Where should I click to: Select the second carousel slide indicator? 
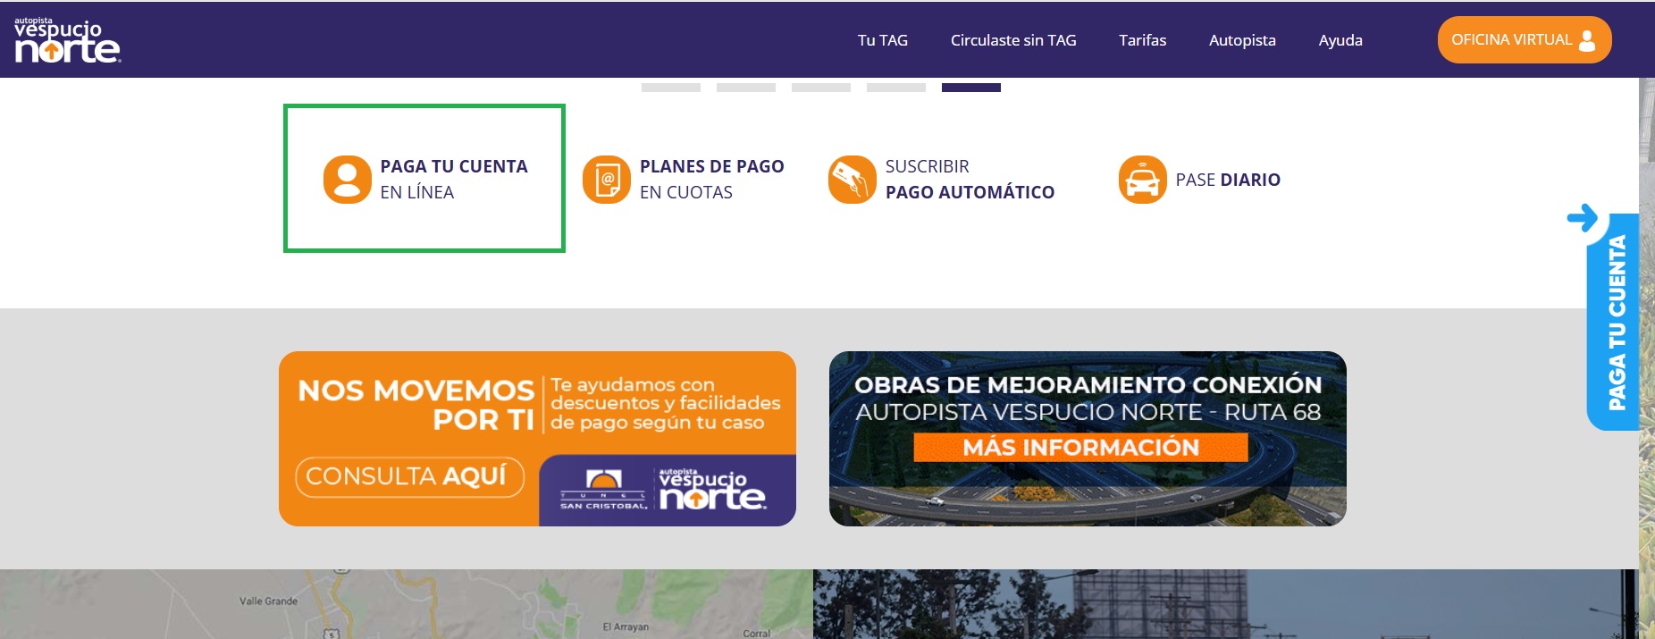point(746,88)
